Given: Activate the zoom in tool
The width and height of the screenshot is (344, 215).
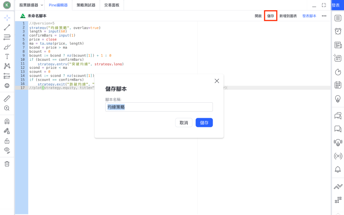Looking at the screenshot, I should point(7,108).
